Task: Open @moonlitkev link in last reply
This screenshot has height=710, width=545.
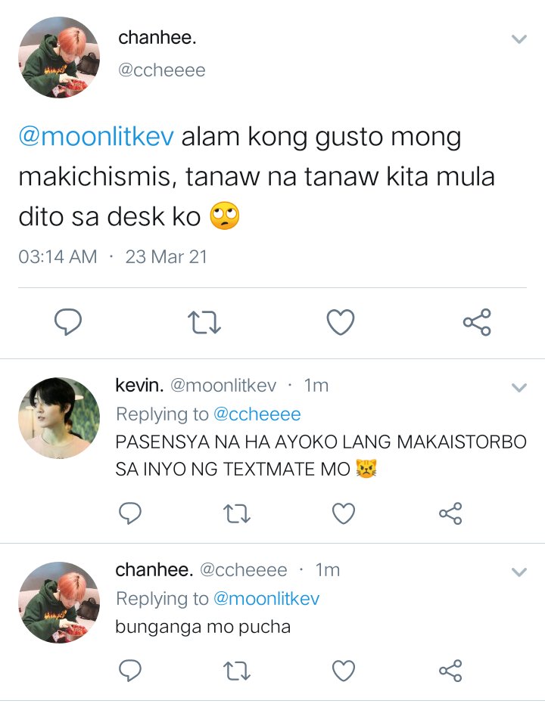Action: tap(266, 599)
